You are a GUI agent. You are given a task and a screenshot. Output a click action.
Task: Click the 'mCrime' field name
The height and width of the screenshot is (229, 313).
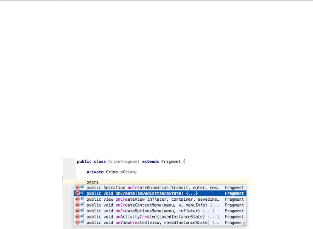pyautogui.click(x=127, y=172)
